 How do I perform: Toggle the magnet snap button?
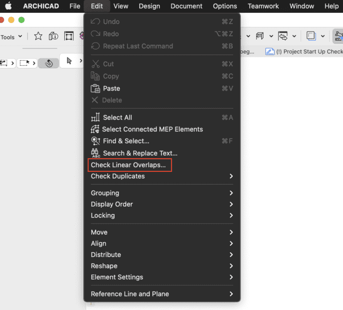tap(49, 63)
